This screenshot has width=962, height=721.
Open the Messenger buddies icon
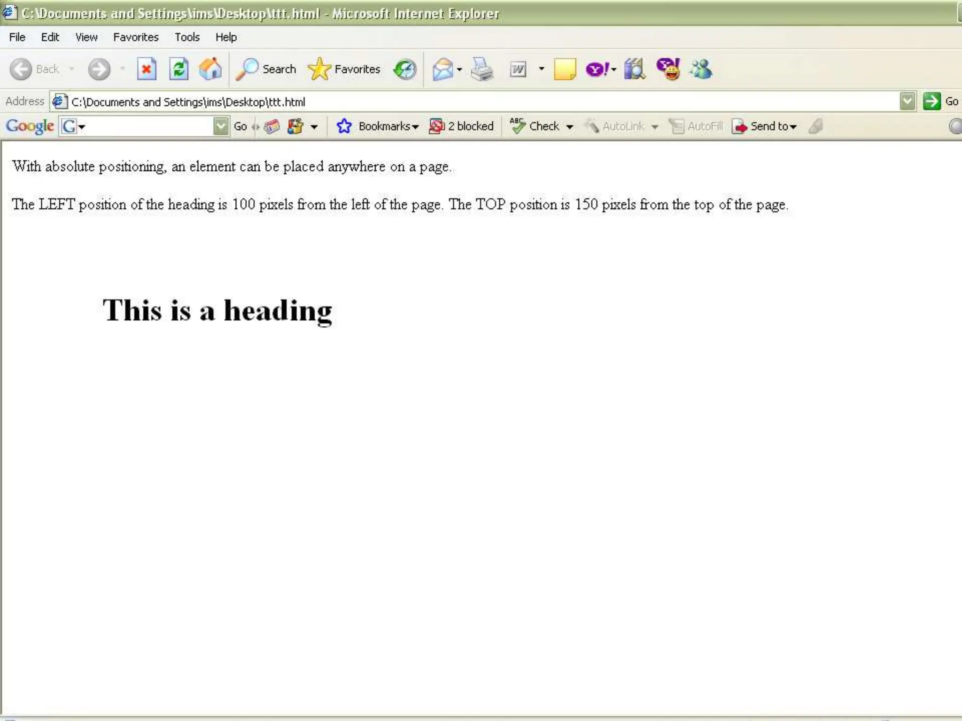[701, 69]
